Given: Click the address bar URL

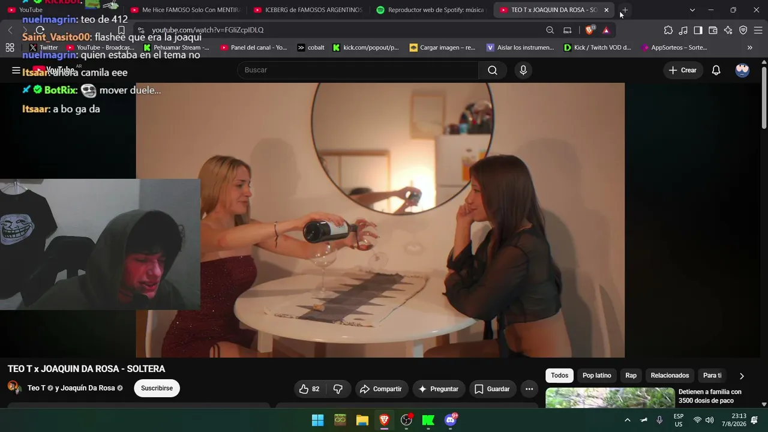Looking at the screenshot, I should pos(208,30).
